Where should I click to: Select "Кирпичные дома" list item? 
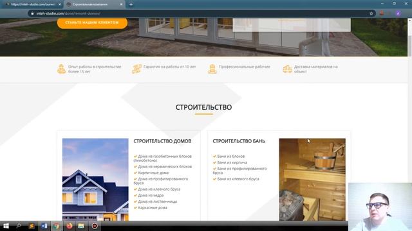[x=151, y=173]
